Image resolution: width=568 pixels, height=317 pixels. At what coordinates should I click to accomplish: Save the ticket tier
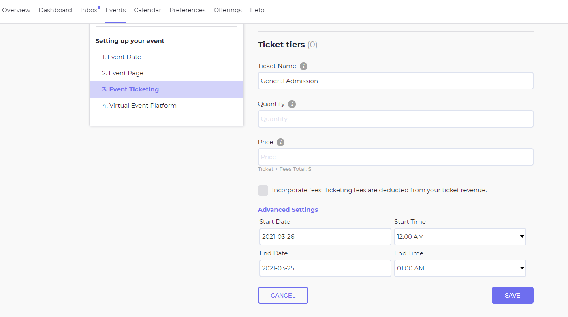tap(512, 295)
